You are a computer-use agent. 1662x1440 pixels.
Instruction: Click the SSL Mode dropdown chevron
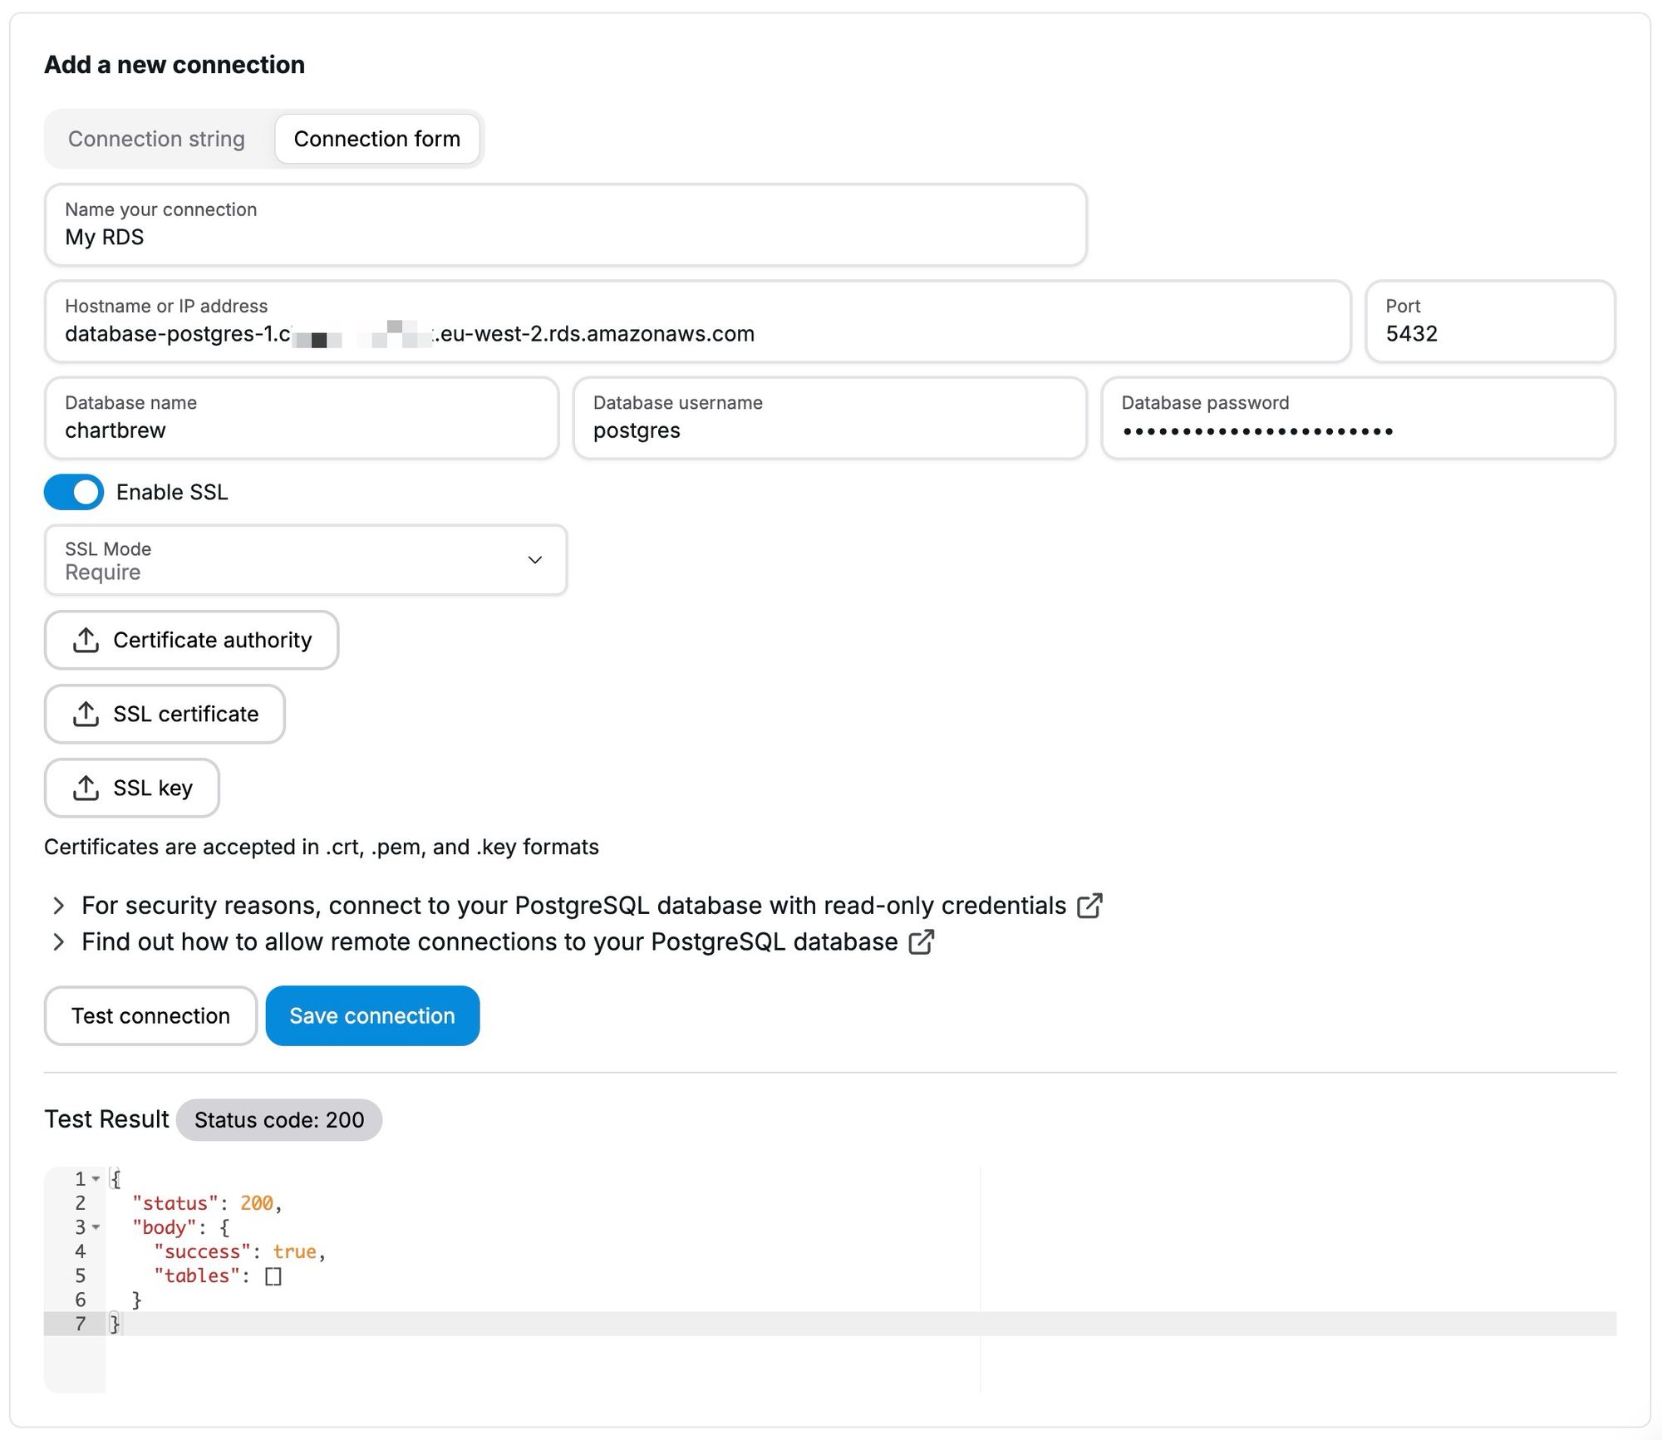pyautogui.click(x=534, y=560)
